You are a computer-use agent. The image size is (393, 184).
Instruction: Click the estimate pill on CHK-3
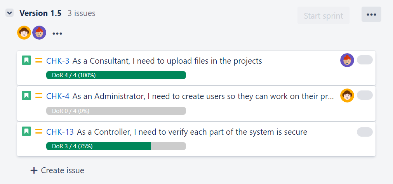pos(364,60)
